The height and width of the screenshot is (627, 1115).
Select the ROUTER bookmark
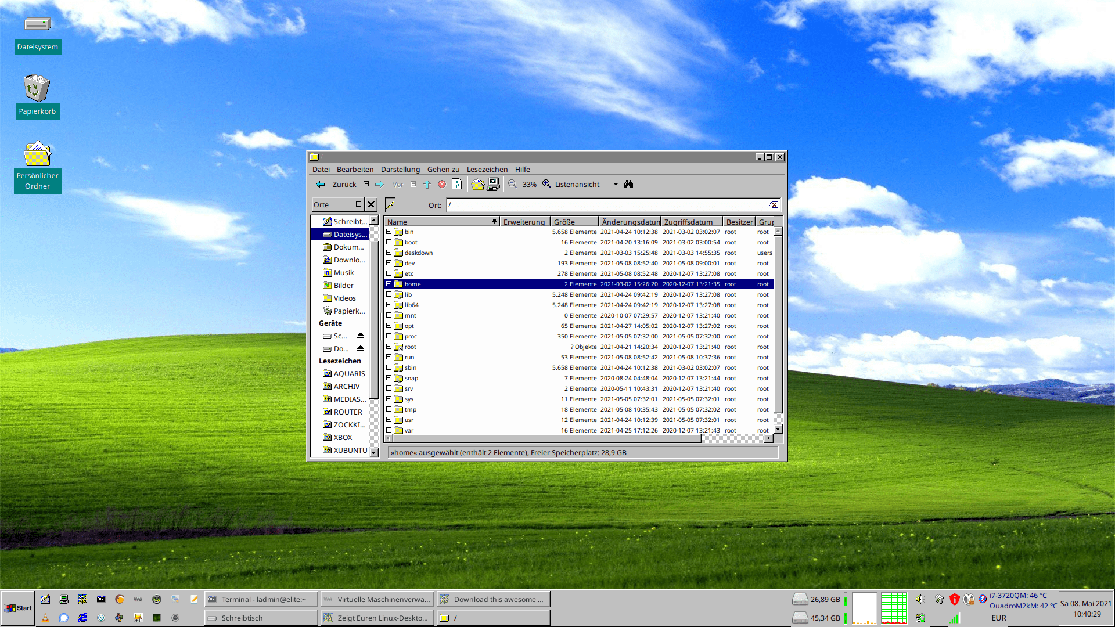(x=344, y=411)
